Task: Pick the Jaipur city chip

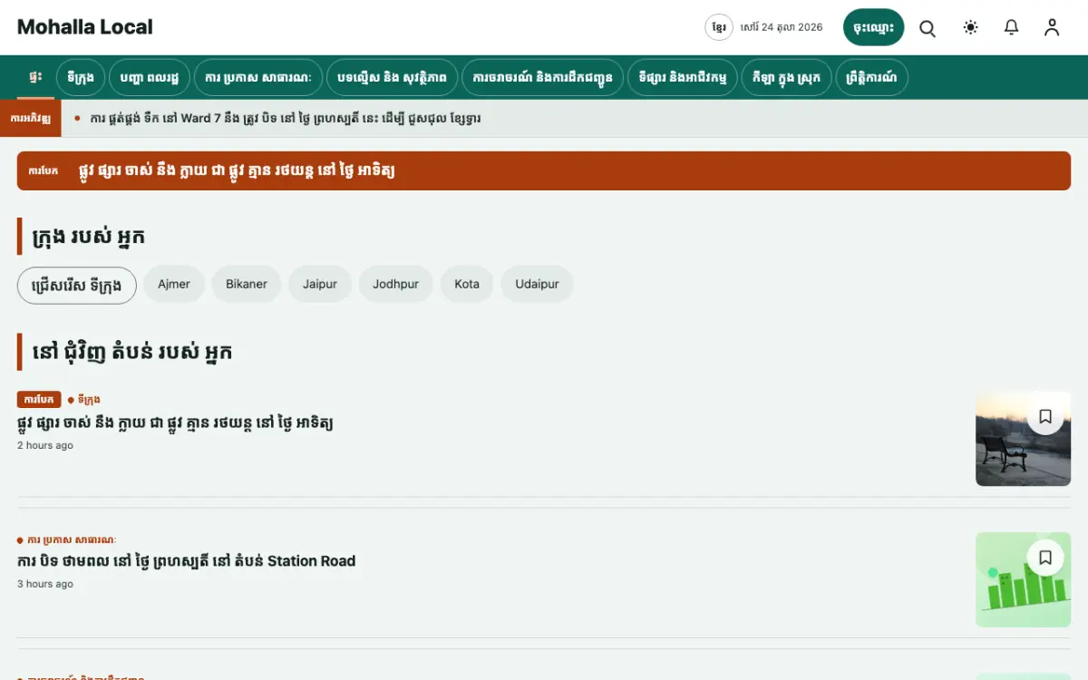Action: tap(320, 284)
